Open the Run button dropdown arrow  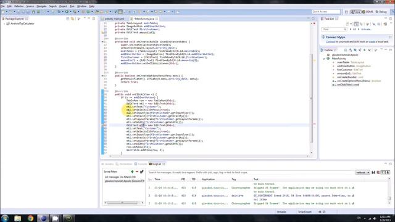click(x=70, y=12)
